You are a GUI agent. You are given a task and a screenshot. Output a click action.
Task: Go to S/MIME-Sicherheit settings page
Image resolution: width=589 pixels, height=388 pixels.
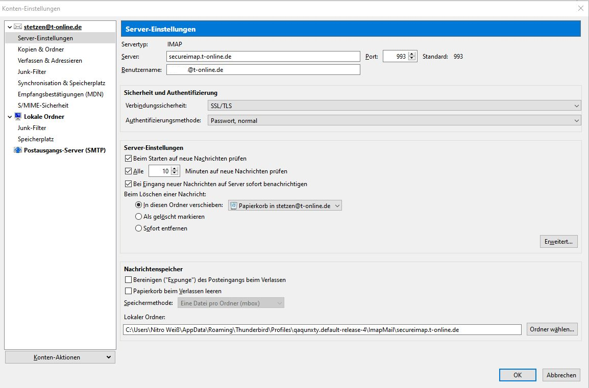click(x=43, y=106)
